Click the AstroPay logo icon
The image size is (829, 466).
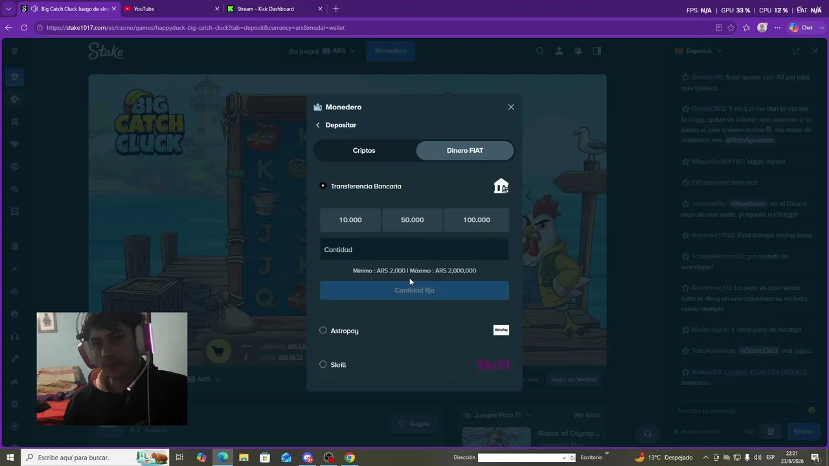[x=501, y=330]
